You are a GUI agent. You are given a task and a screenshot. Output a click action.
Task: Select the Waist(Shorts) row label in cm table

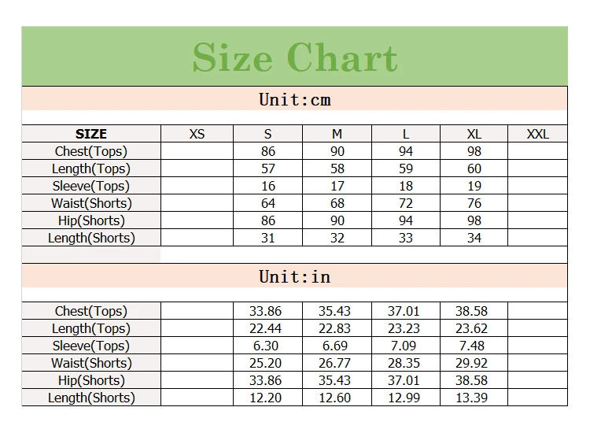91,203
